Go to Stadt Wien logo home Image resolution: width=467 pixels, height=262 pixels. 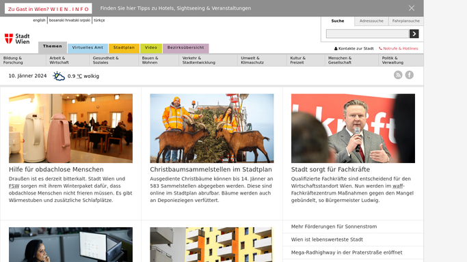click(x=17, y=39)
